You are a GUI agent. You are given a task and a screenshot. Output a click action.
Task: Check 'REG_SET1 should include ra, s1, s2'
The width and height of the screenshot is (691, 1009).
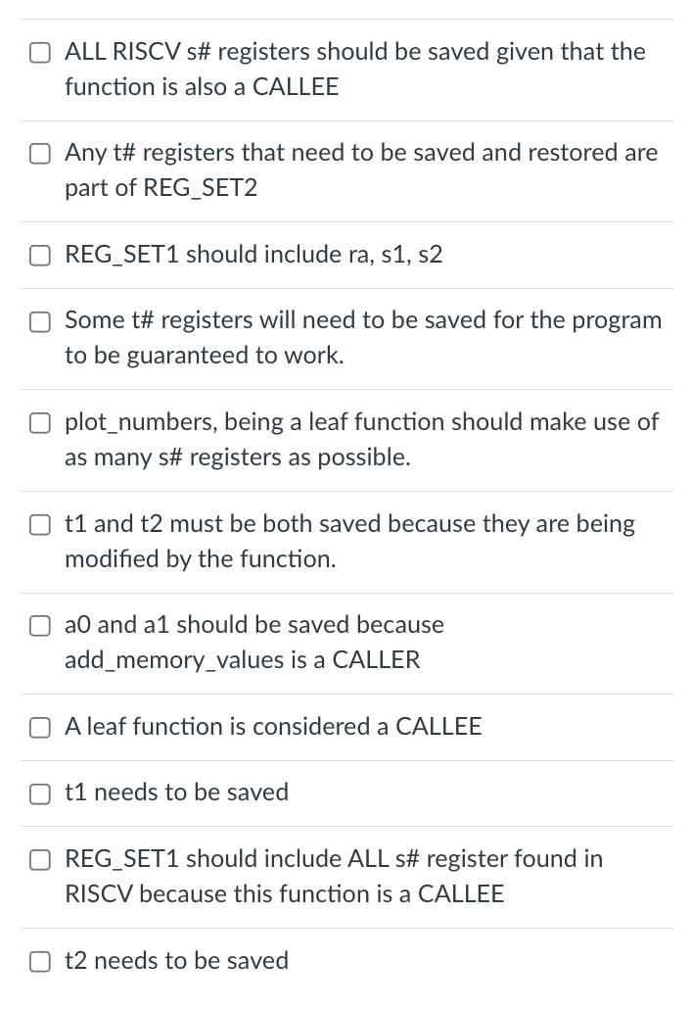pyautogui.click(x=40, y=256)
